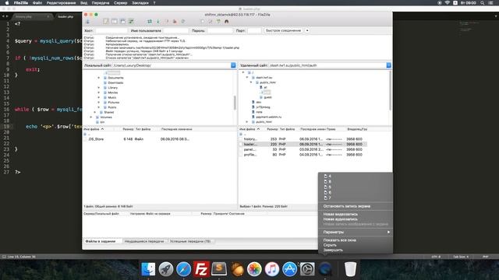Click the refresh file lists toolbar icon

150,21
